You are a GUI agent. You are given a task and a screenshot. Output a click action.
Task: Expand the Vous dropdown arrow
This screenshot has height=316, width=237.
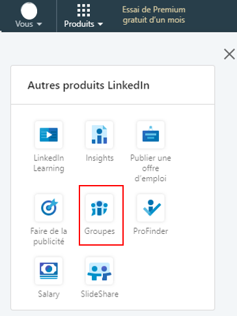click(x=39, y=24)
